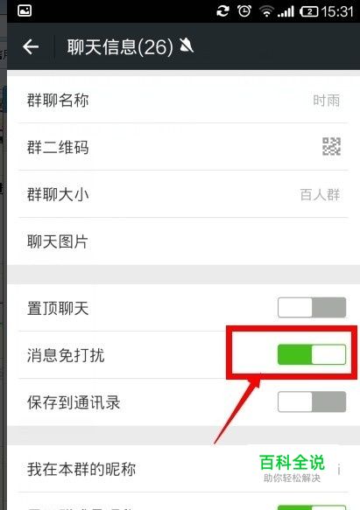
Task: Tap the battery indicator icon
Action: tap(308, 12)
